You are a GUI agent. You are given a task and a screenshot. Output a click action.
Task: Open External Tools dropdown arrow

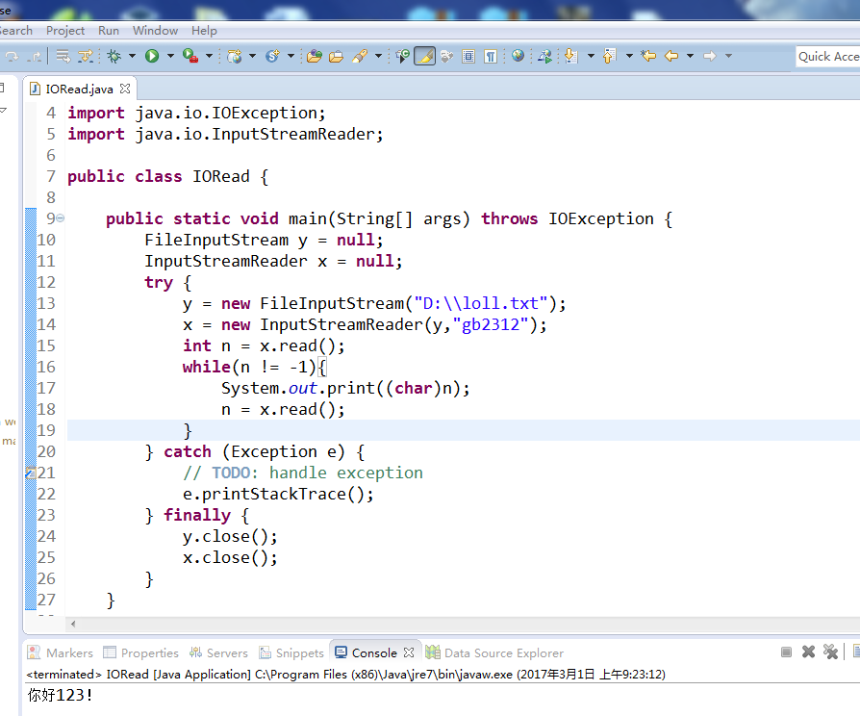(209, 56)
